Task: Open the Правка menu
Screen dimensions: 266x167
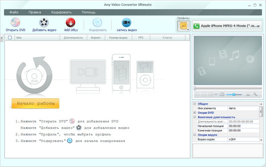Action: pos(35,12)
